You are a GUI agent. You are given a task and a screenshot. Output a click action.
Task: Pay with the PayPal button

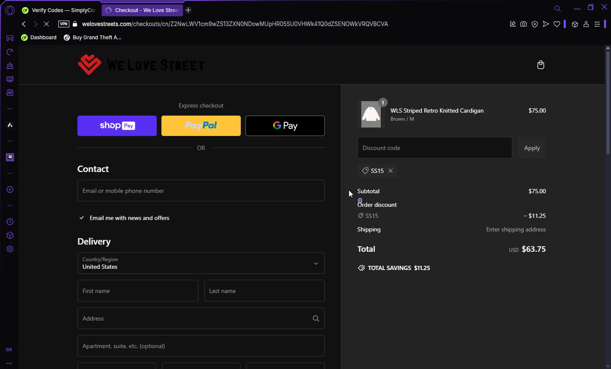pos(201,126)
